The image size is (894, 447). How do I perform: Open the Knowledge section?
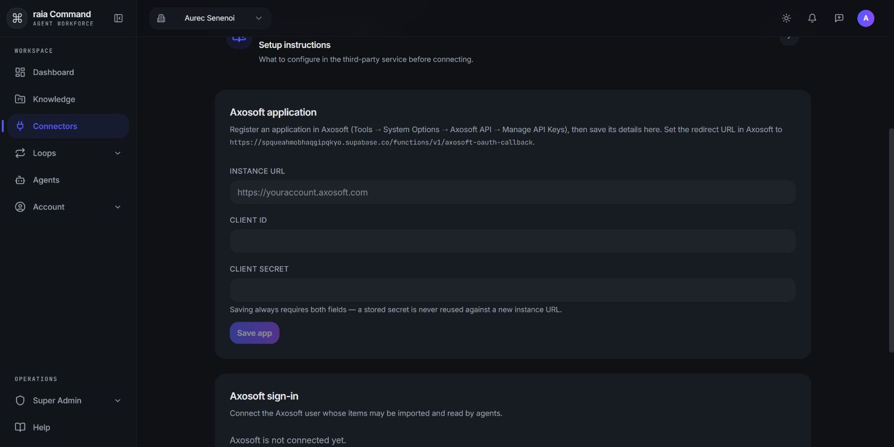coord(68,99)
